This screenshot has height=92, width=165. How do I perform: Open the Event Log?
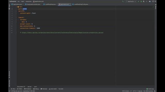pos(150,89)
